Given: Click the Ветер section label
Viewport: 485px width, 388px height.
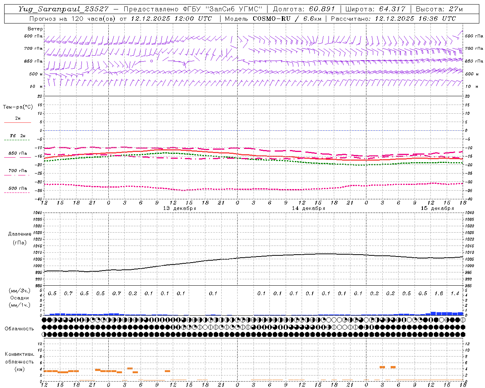Looking at the screenshot, I should click(x=35, y=29).
